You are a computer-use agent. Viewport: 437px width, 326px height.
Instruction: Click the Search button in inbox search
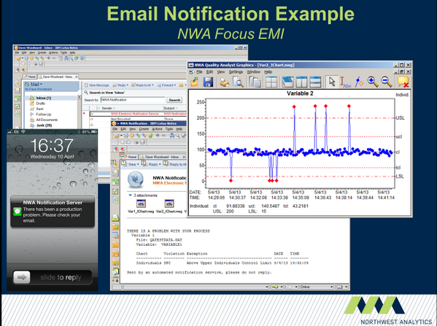[x=174, y=100]
